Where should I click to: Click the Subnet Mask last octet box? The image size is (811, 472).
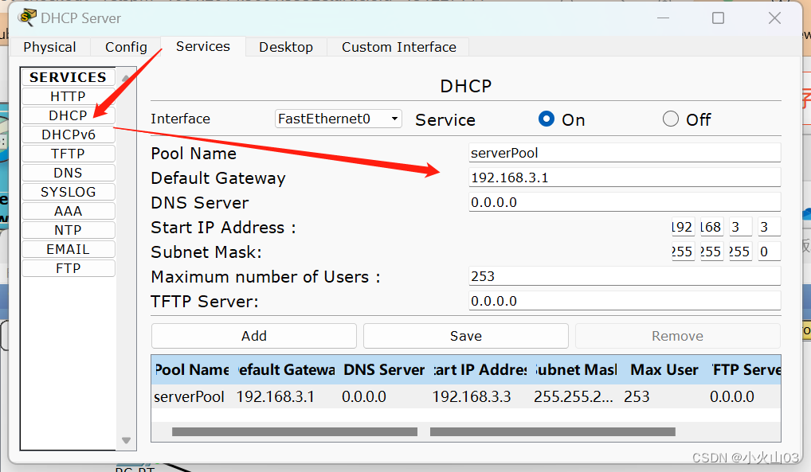[x=769, y=252]
